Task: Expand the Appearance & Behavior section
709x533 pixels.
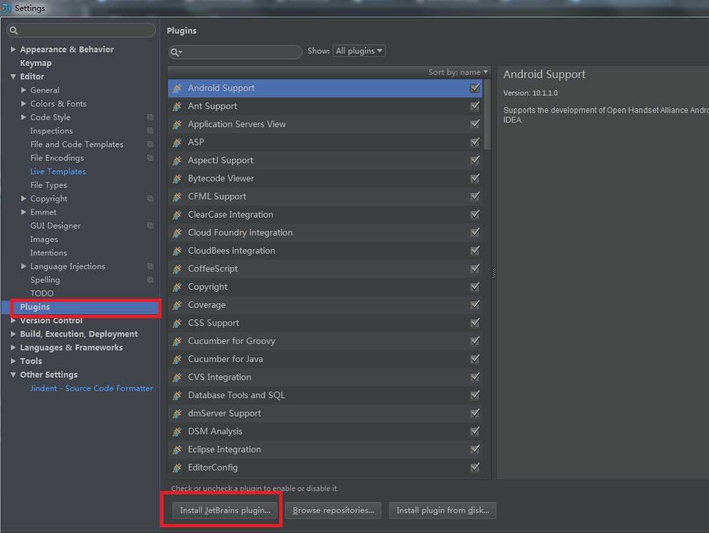Action: point(14,50)
